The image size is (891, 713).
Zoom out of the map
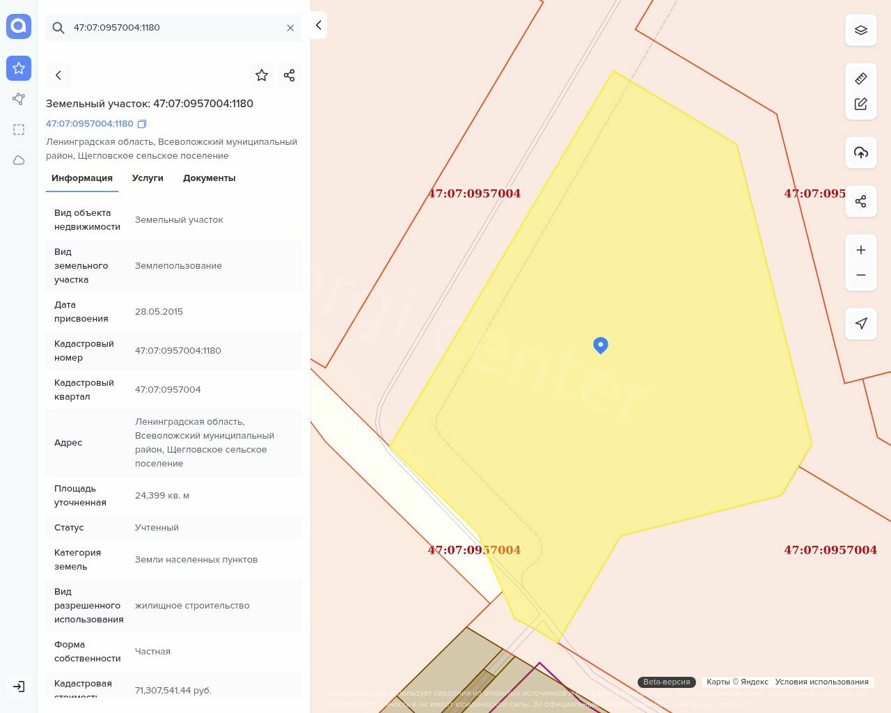tap(860, 275)
